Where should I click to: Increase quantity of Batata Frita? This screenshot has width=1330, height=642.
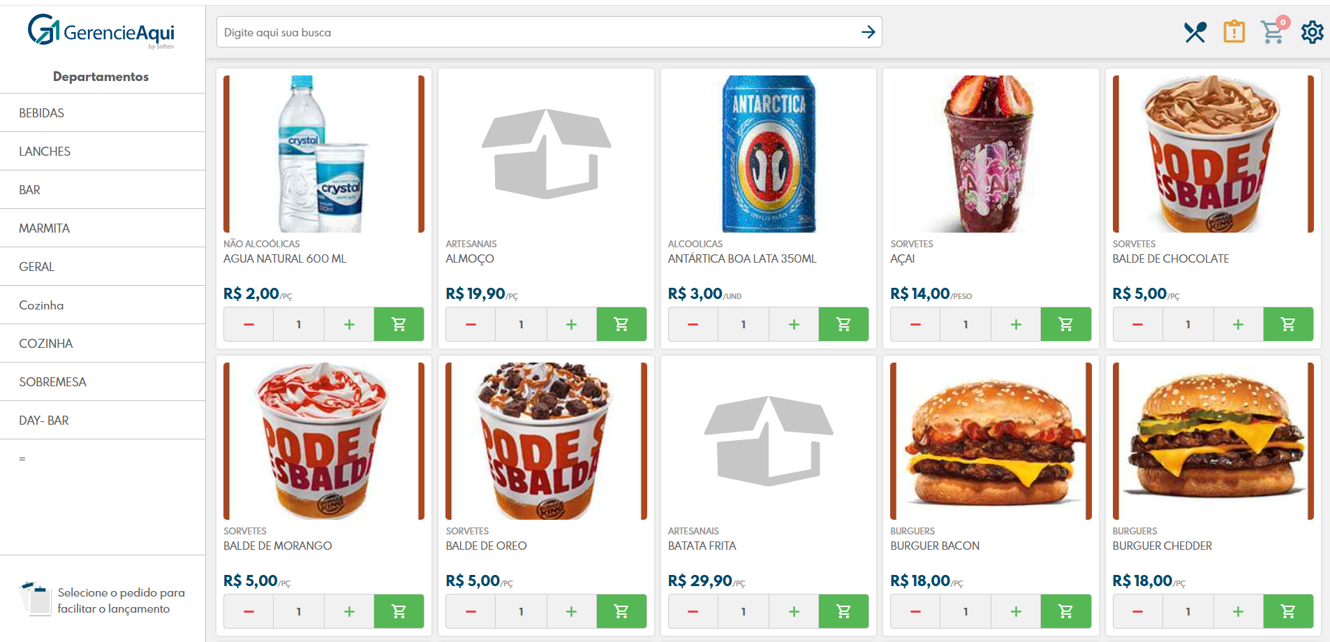(x=794, y=611)
